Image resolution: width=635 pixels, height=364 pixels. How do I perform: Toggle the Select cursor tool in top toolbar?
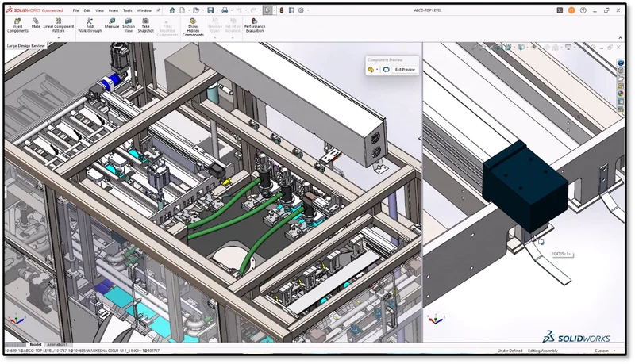point(267,10)
